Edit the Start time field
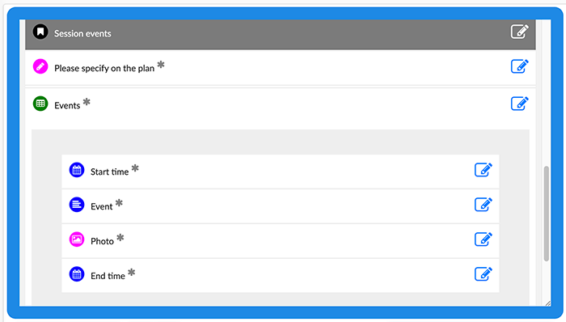 click(x=483, y=170)
